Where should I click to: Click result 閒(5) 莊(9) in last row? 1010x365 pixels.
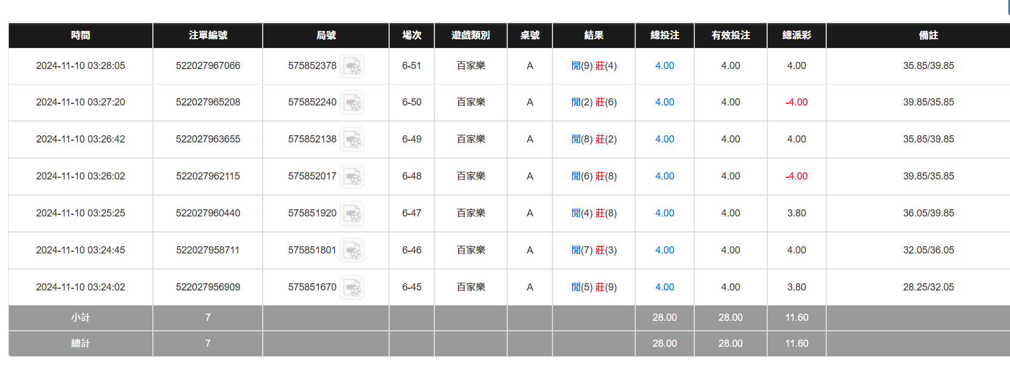(594, 287)
